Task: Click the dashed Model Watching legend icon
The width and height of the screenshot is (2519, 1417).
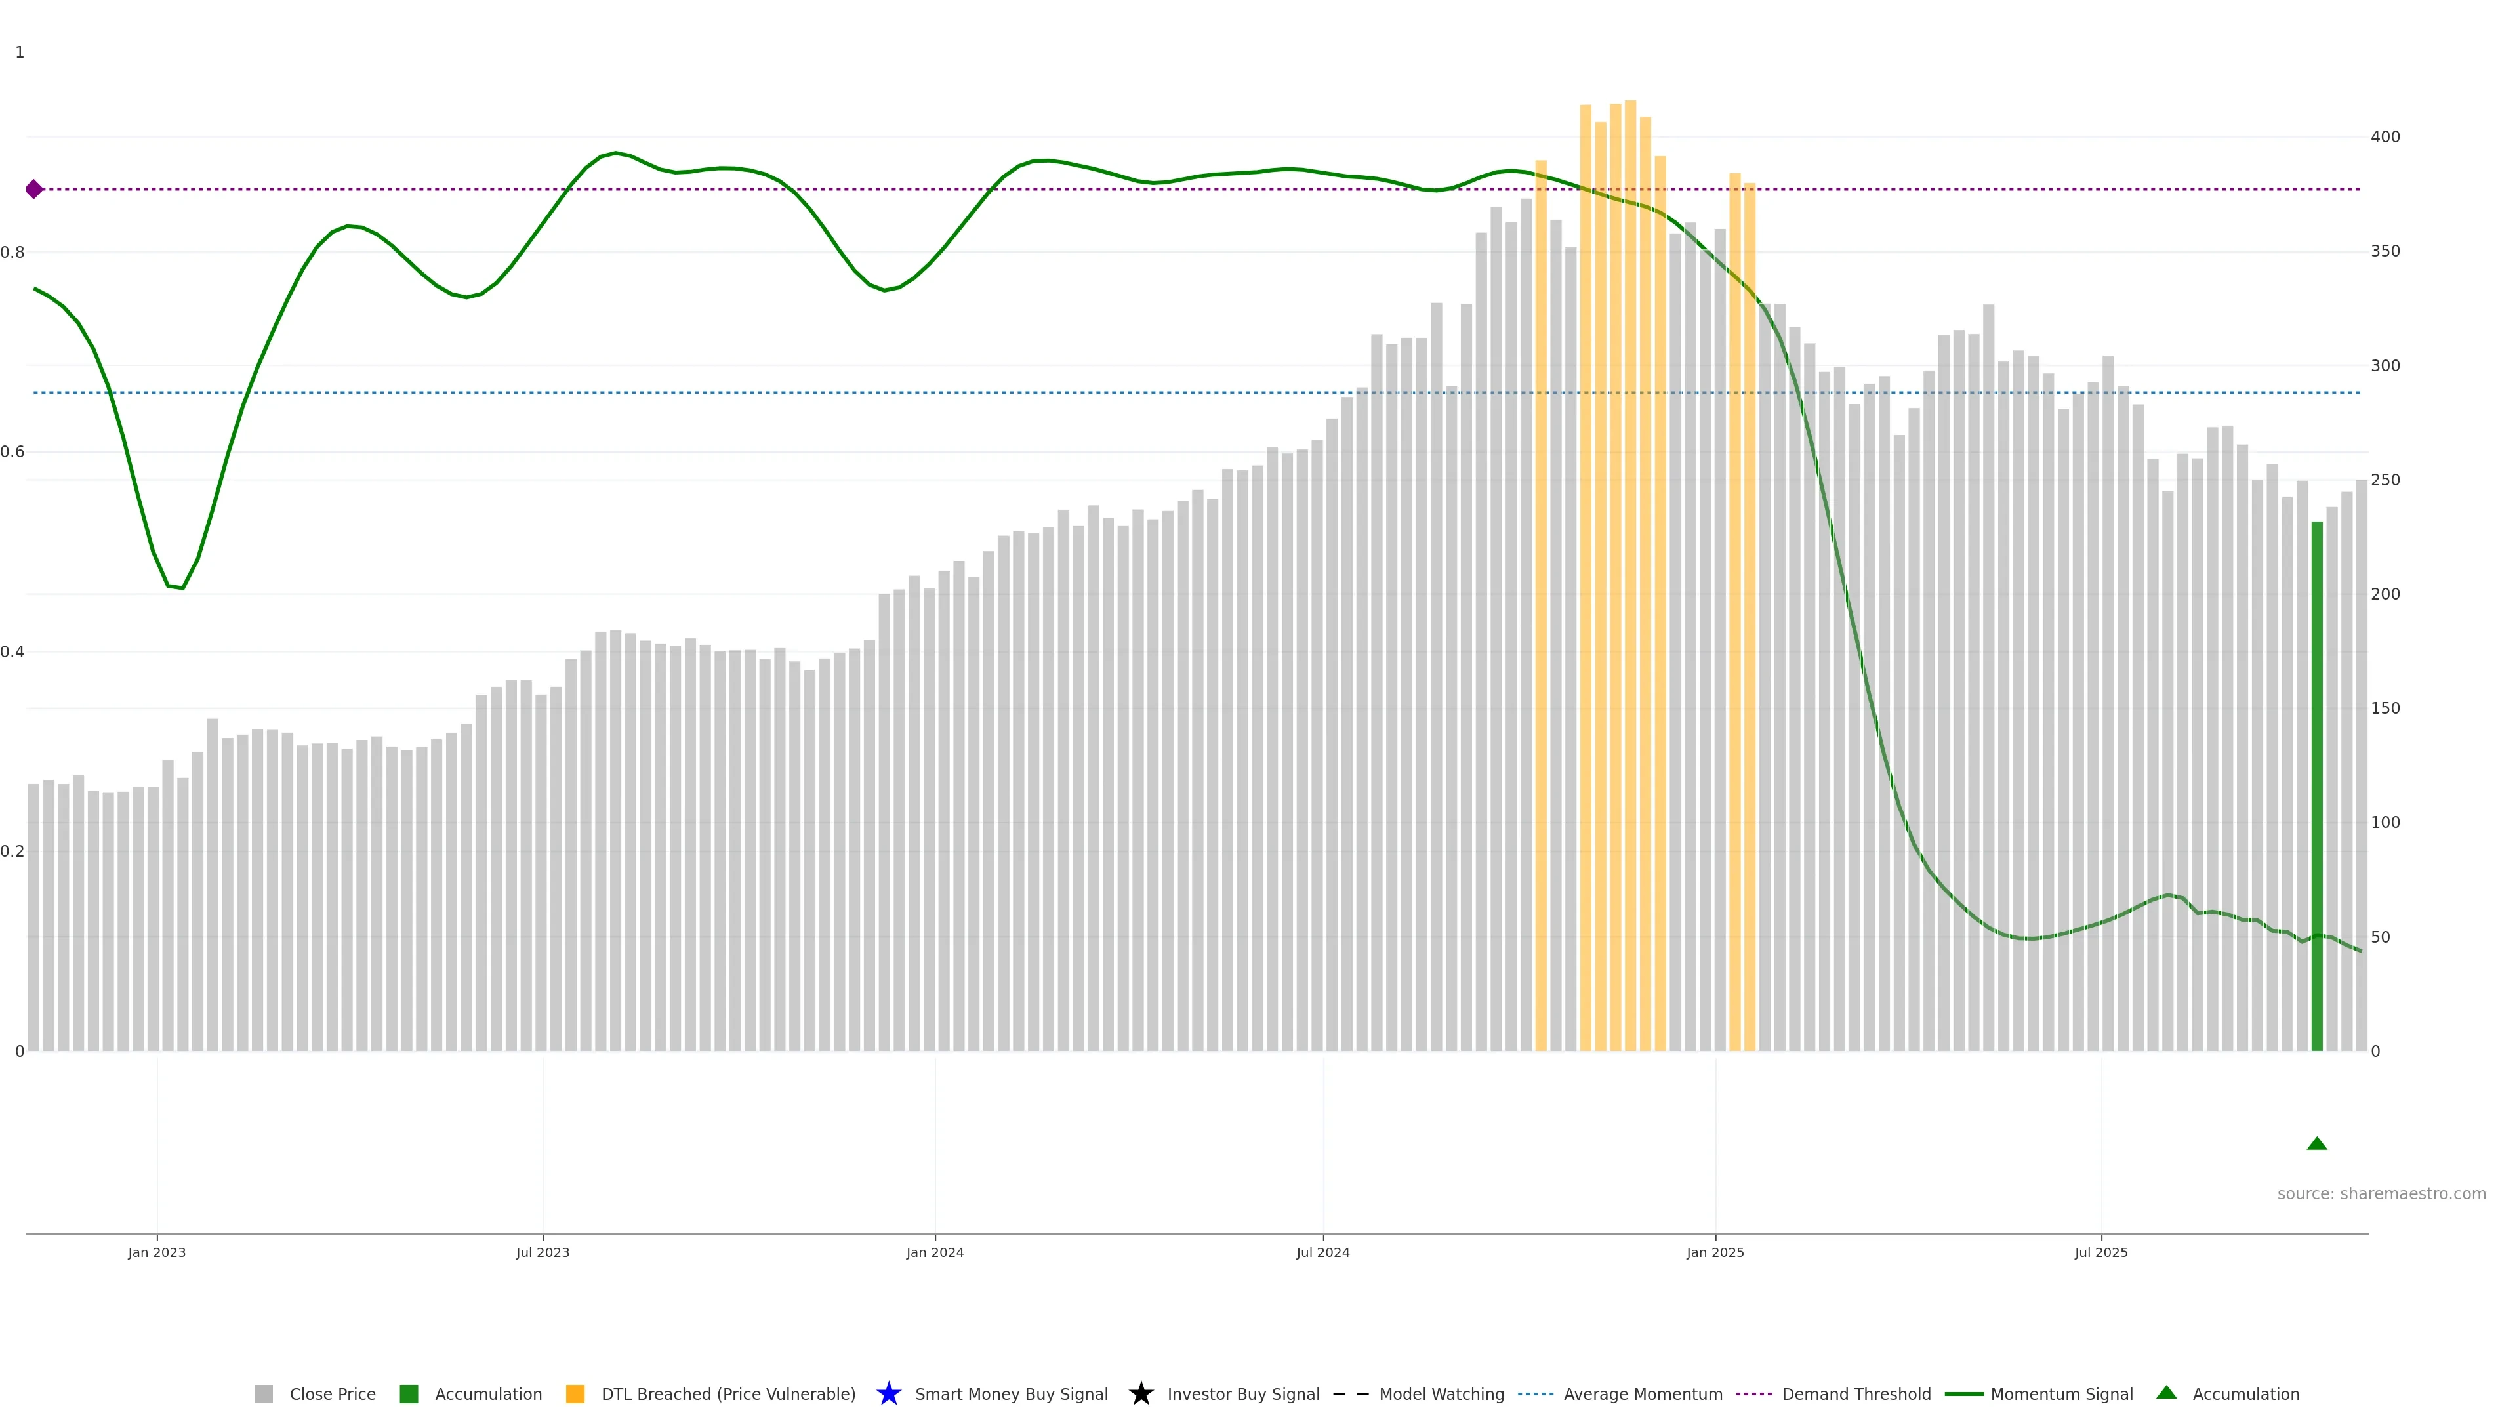Action: click(1351, 1393)
